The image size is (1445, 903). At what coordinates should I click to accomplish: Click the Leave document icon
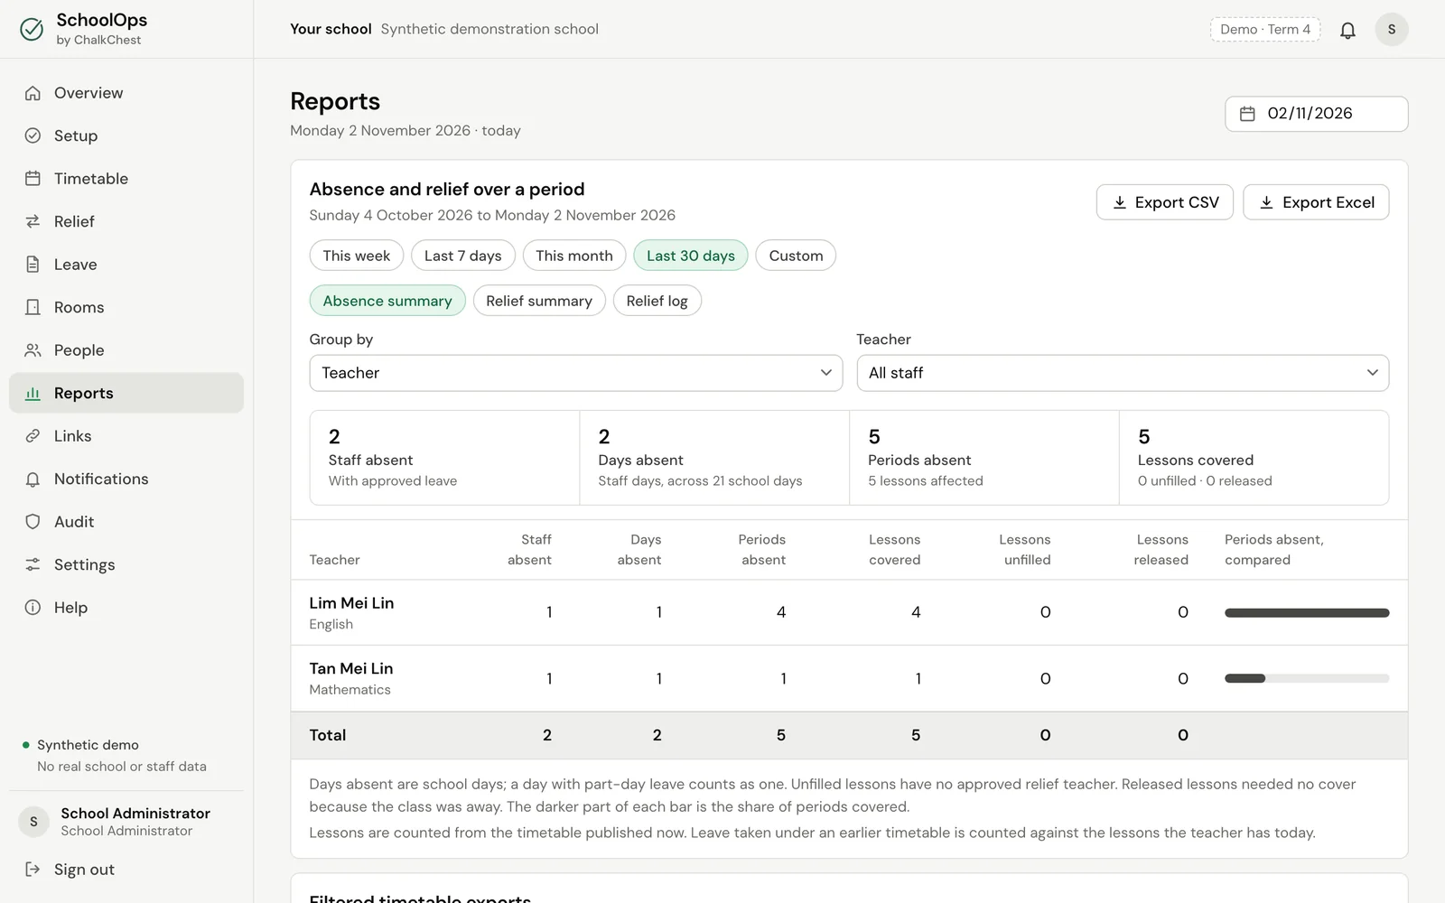pyautogui.click(x=33, y=265)
